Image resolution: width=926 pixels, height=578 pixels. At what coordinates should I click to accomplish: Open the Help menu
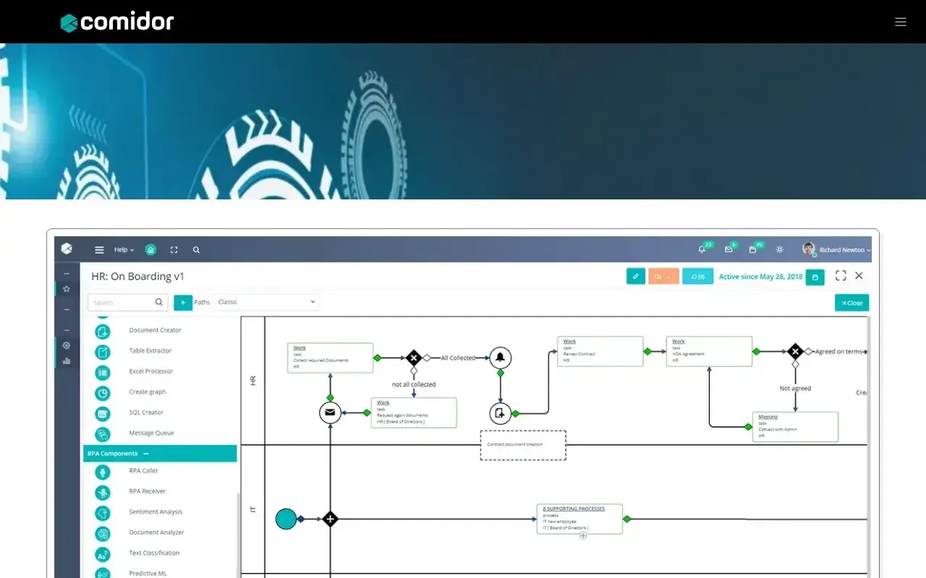click(124, 250)
